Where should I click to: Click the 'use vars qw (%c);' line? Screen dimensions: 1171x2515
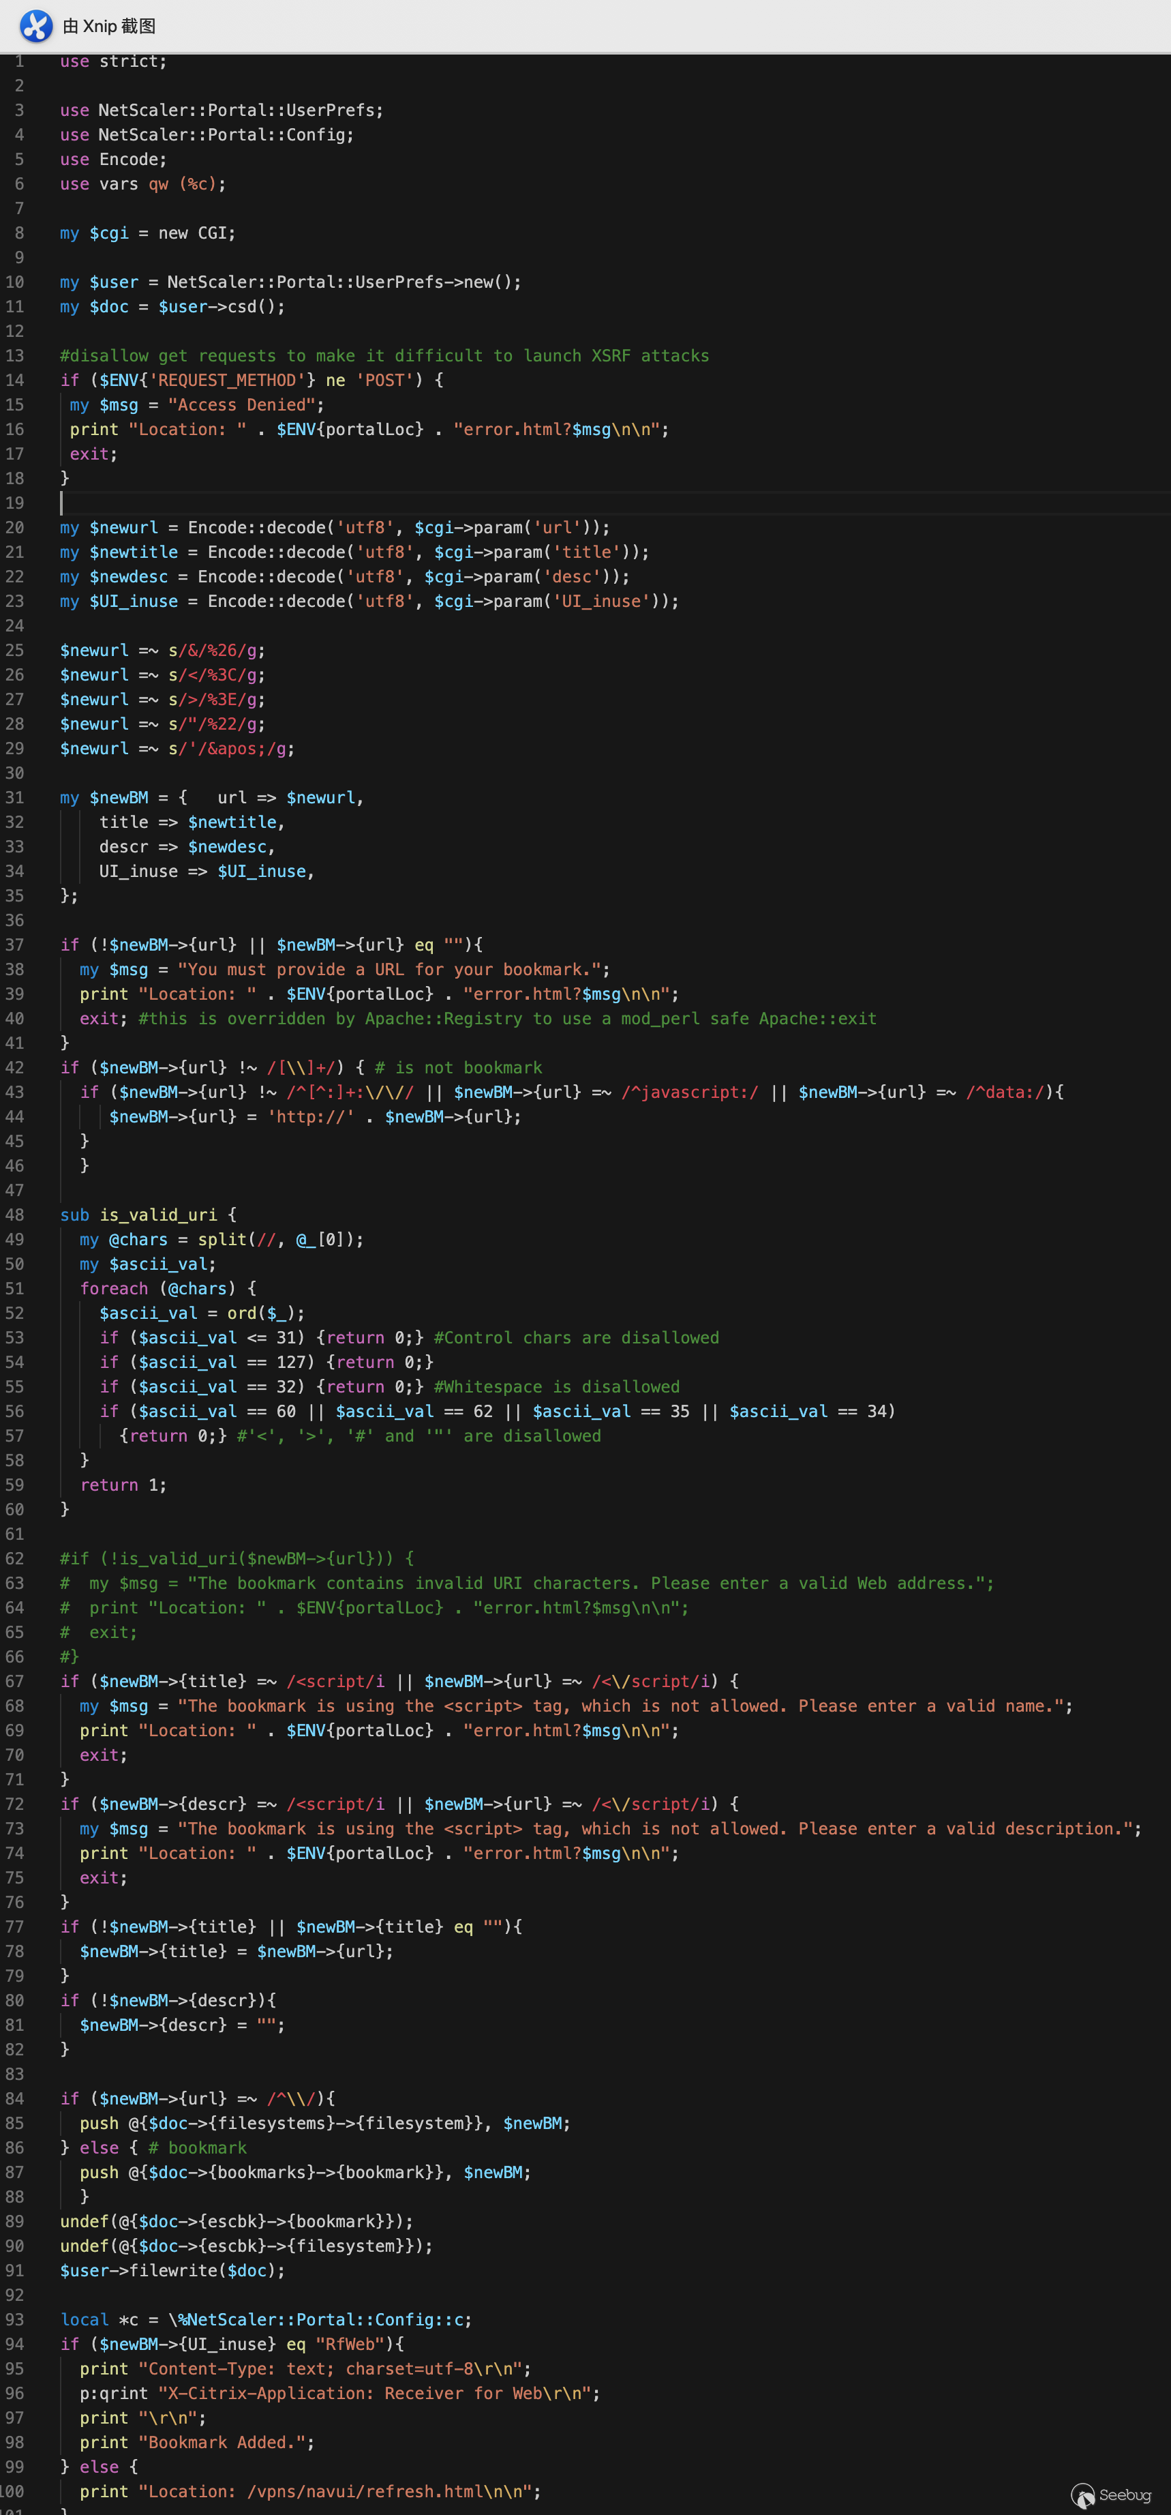coord(142,183)
